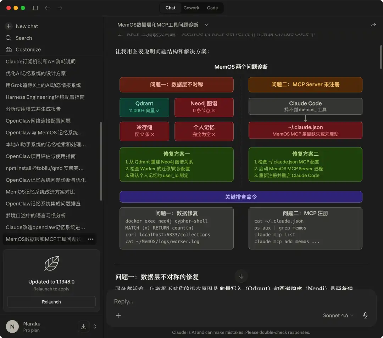Switch to the Cowork tab
The height and width of the screenshot is (338, 383).
tap(191, 8)
